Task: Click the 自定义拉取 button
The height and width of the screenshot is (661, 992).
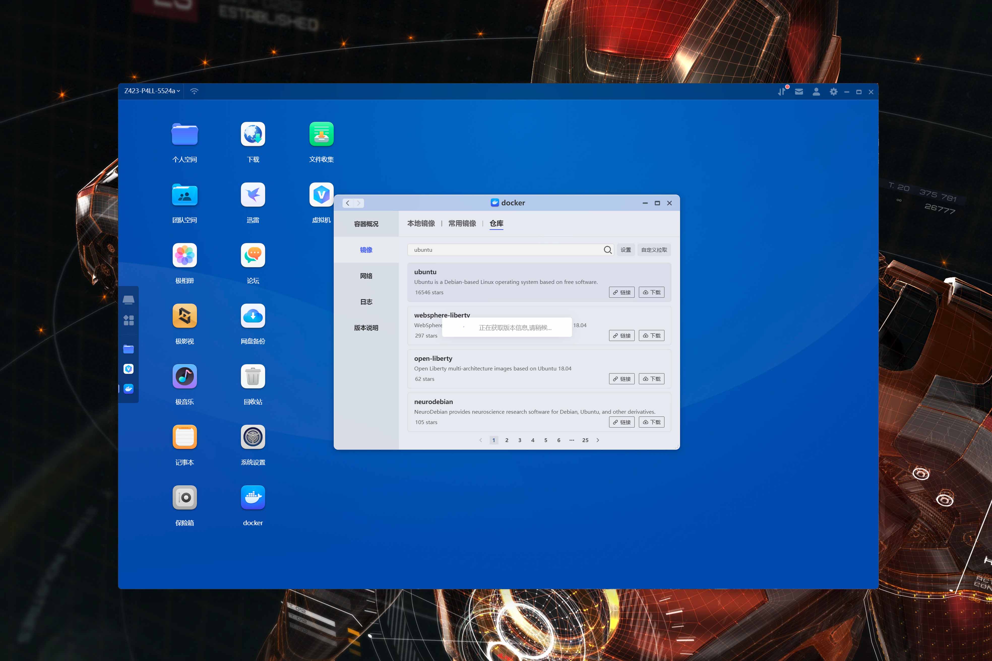Action: pyautogui.click(x=654, y=250)
